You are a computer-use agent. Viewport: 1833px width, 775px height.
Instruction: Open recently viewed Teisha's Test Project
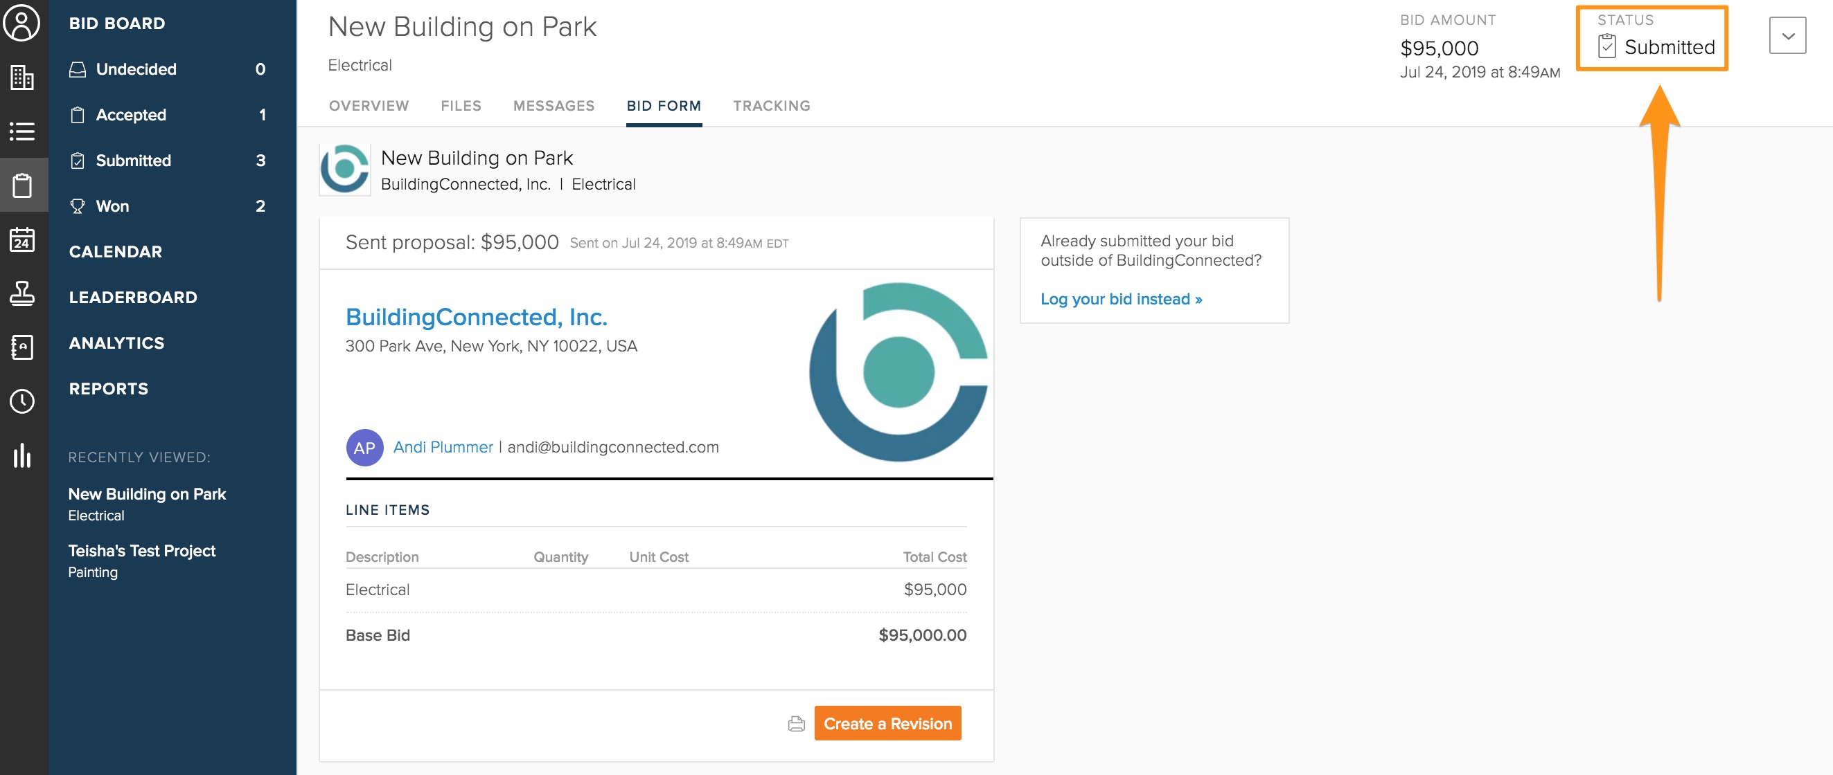point(141,551)
